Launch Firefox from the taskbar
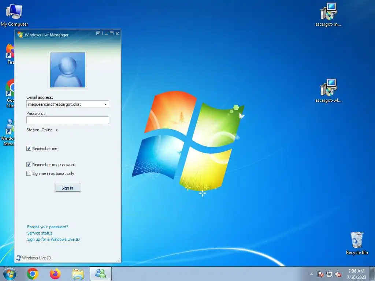 point(55,274)
